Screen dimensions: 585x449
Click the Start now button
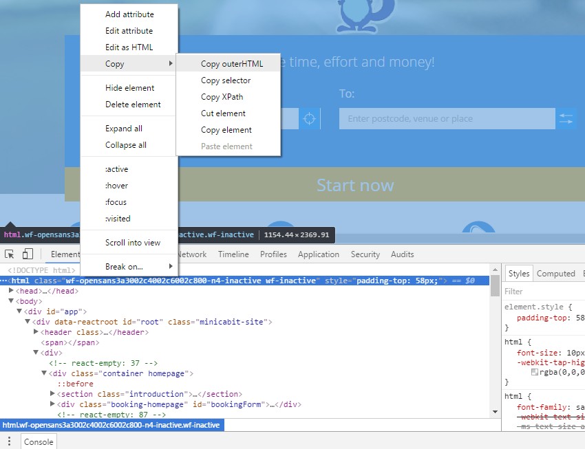coord(355,185)
